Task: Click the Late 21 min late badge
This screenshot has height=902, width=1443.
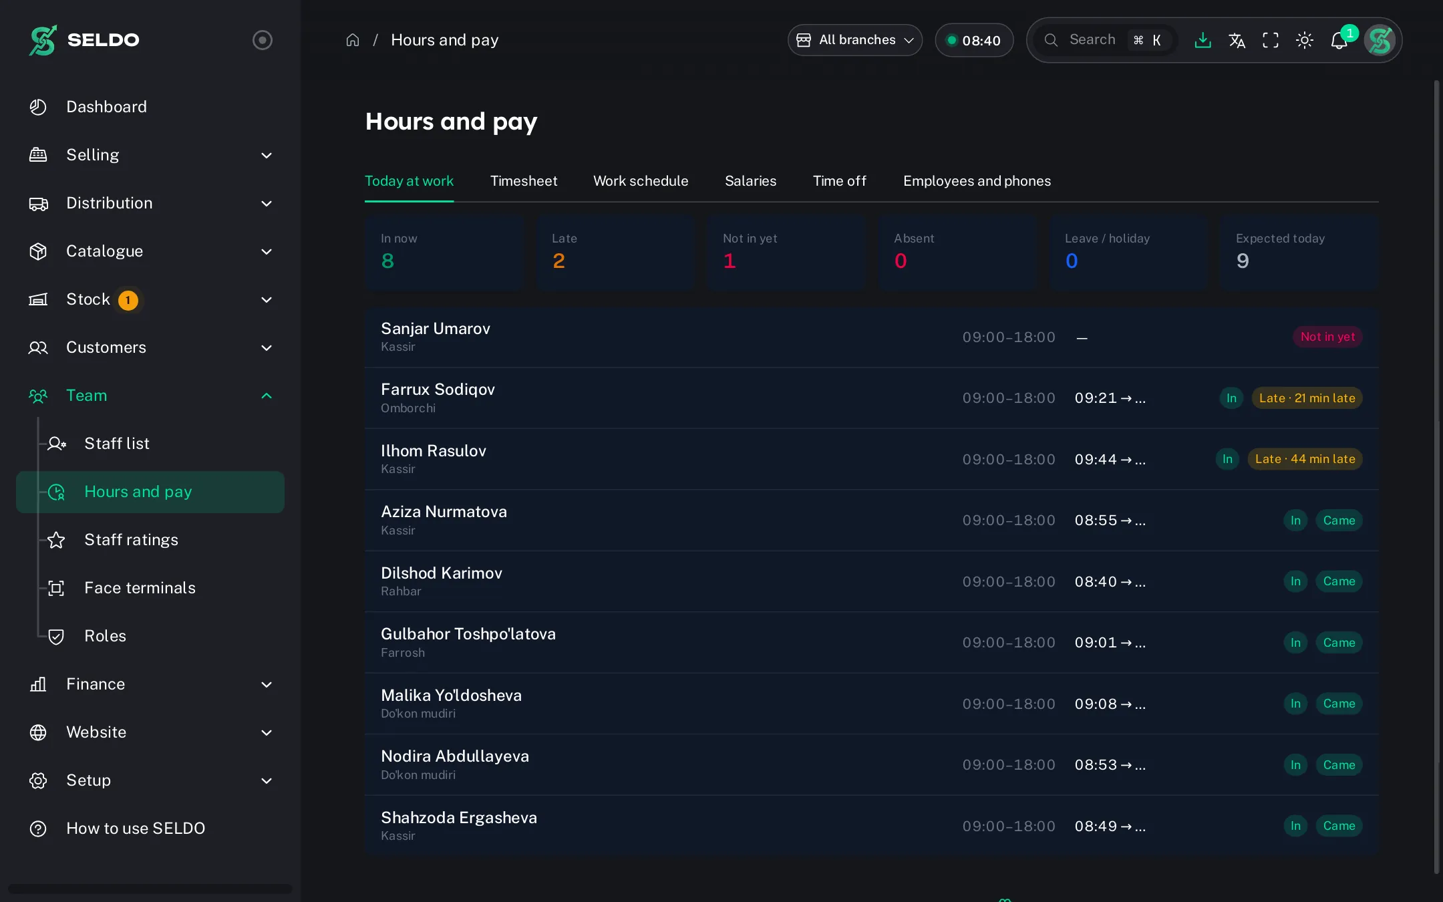Action: [x=1307, y=398]
